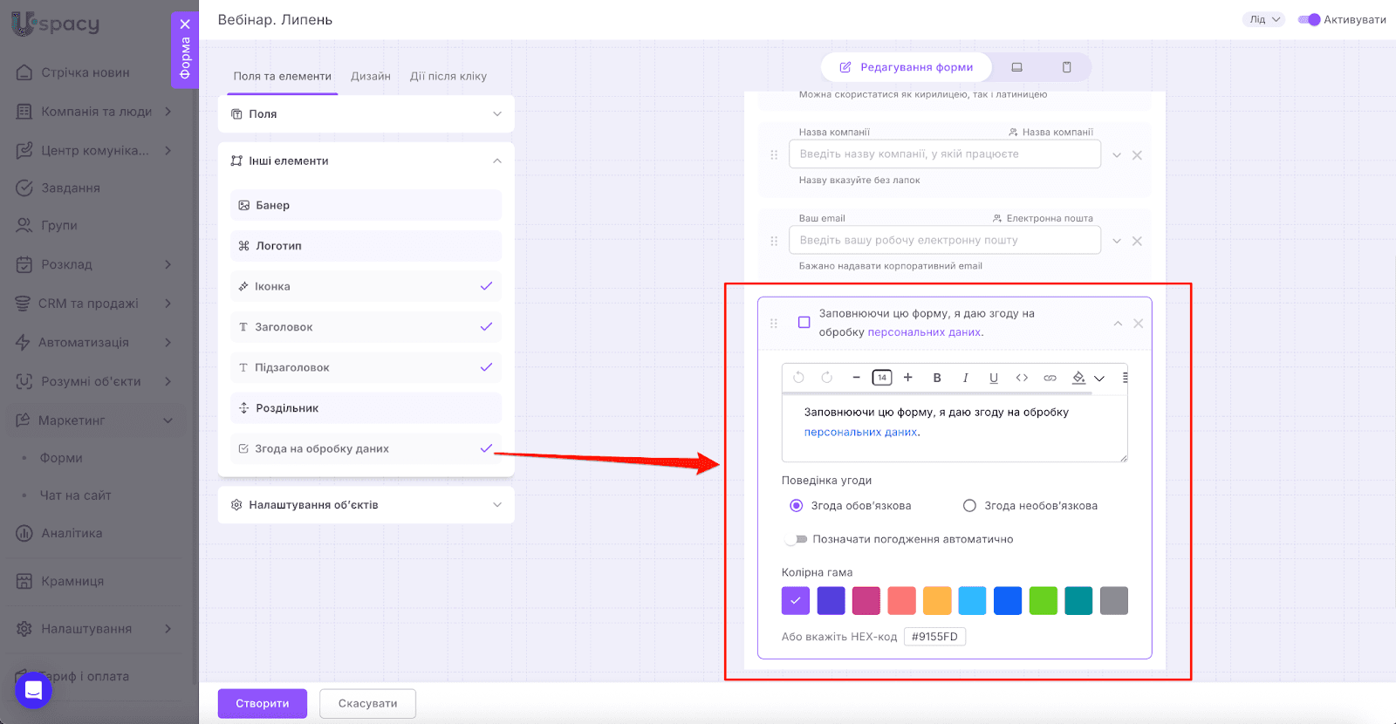Select the green color swatch
The image size is (1396, 724).
(x=1043, y=601)
